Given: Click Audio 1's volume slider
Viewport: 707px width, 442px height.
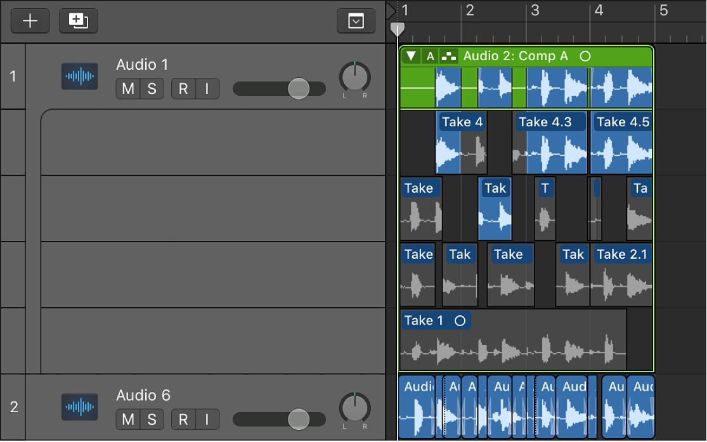Looking at the screenshot, I should [298, 89].
